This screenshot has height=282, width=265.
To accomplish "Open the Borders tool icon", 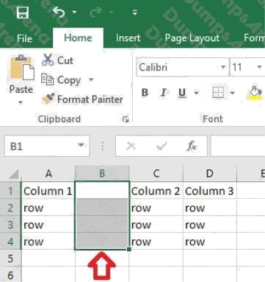I will click(218, 93).
